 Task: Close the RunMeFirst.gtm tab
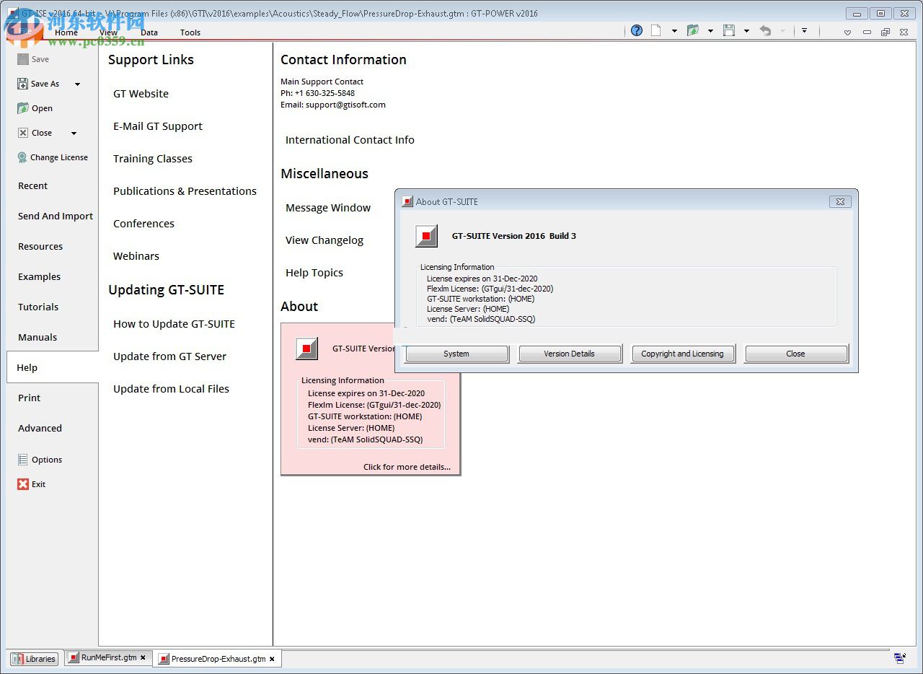(143, 657)
